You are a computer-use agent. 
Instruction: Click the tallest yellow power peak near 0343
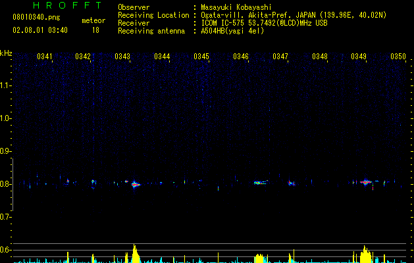click(135, 253)
